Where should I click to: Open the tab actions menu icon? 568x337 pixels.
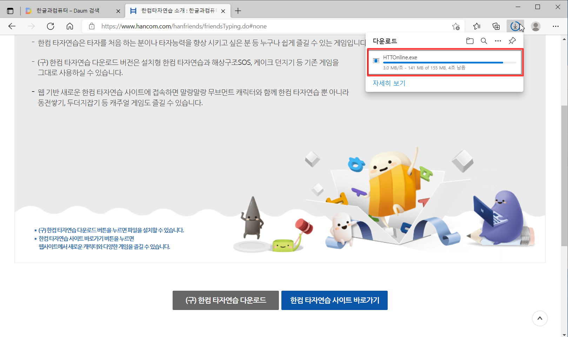(x=10, y=11)
